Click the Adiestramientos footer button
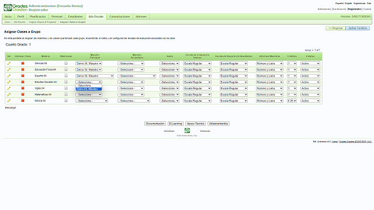The height and width of the screenshot is (210, 374). point(219,124)
